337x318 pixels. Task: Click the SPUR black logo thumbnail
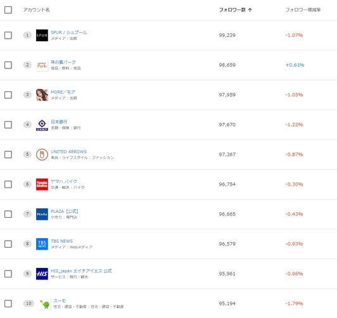pyautogui.click(x=42, y=35)
